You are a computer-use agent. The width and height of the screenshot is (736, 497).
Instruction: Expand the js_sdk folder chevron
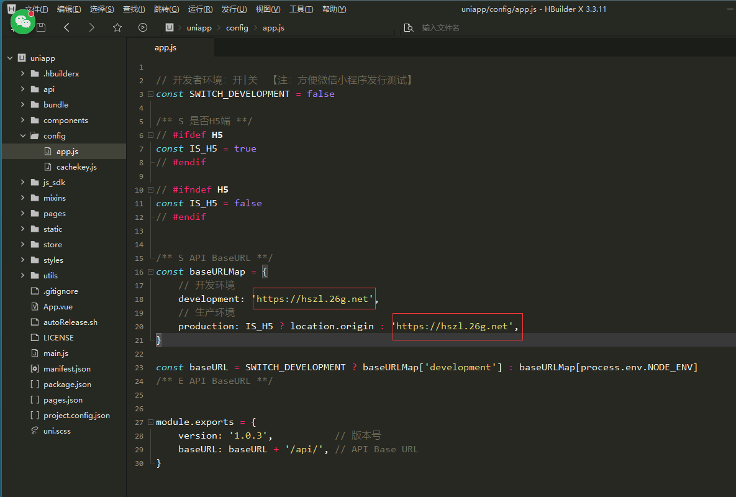pos(22,181)
